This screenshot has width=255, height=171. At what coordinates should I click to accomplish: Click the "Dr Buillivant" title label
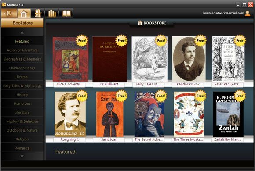109,84
